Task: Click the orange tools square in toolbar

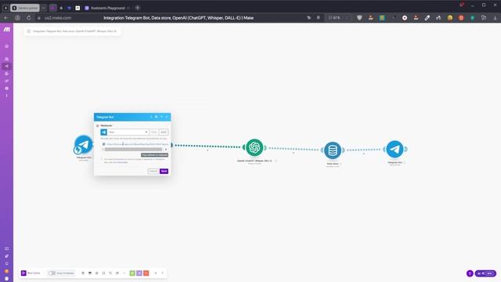Action: pyautogui.click(x=146, y=273)
